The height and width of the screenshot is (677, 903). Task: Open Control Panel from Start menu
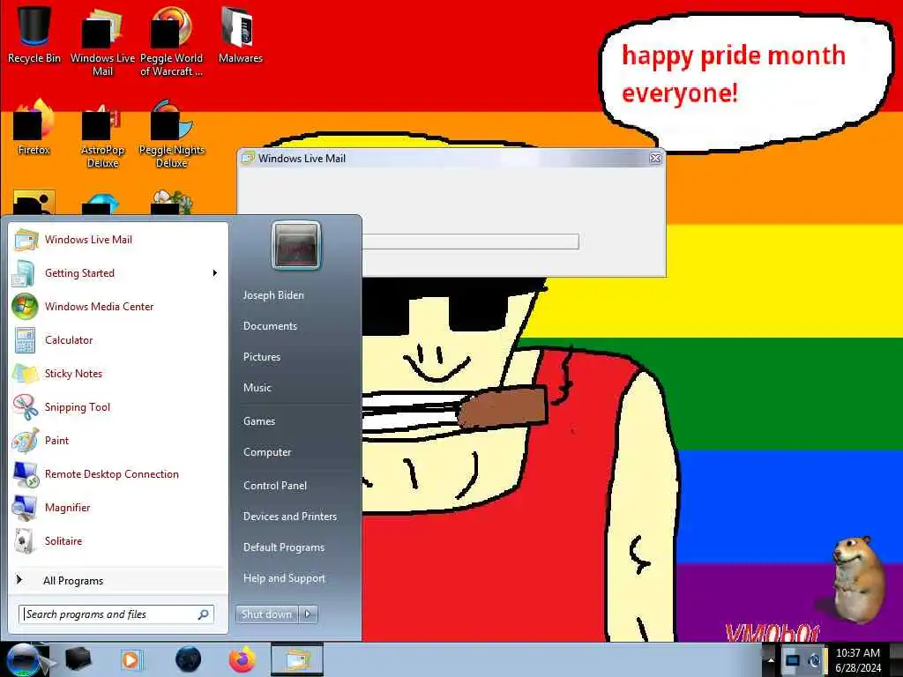275,486
